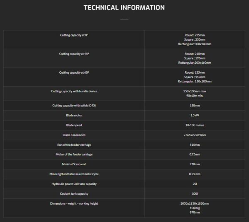Click the 1.5kW blade motor value
Screen dimensions: 249x222
tap(195, 116)
